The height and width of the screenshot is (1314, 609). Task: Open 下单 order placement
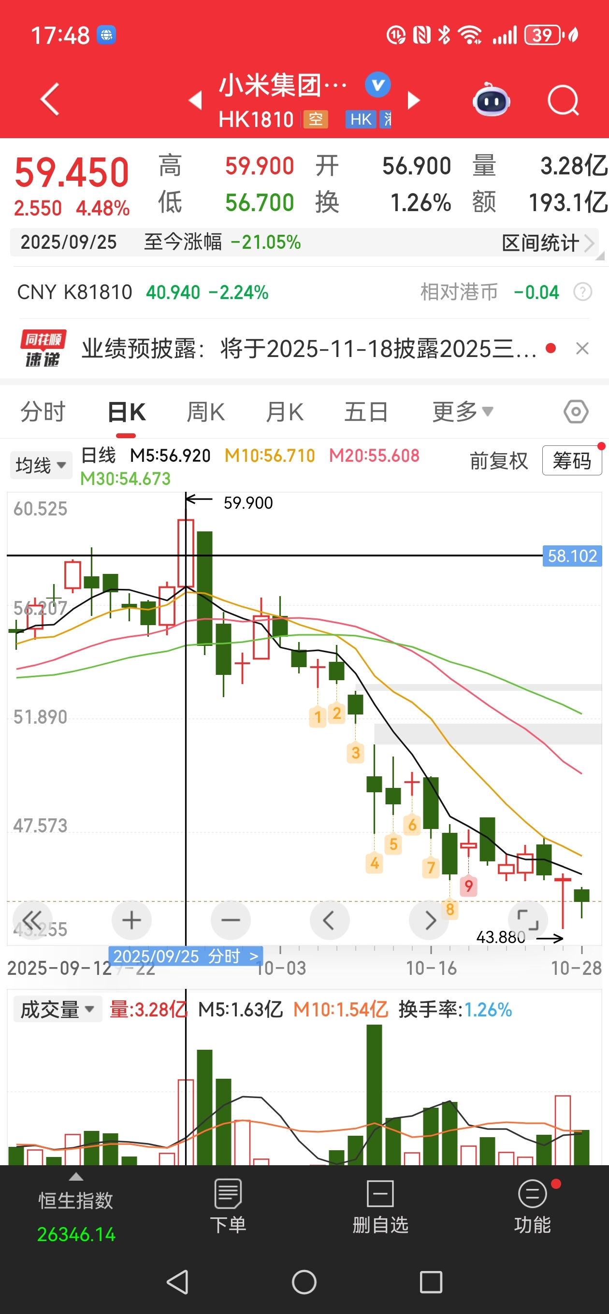pos(228,1206)
